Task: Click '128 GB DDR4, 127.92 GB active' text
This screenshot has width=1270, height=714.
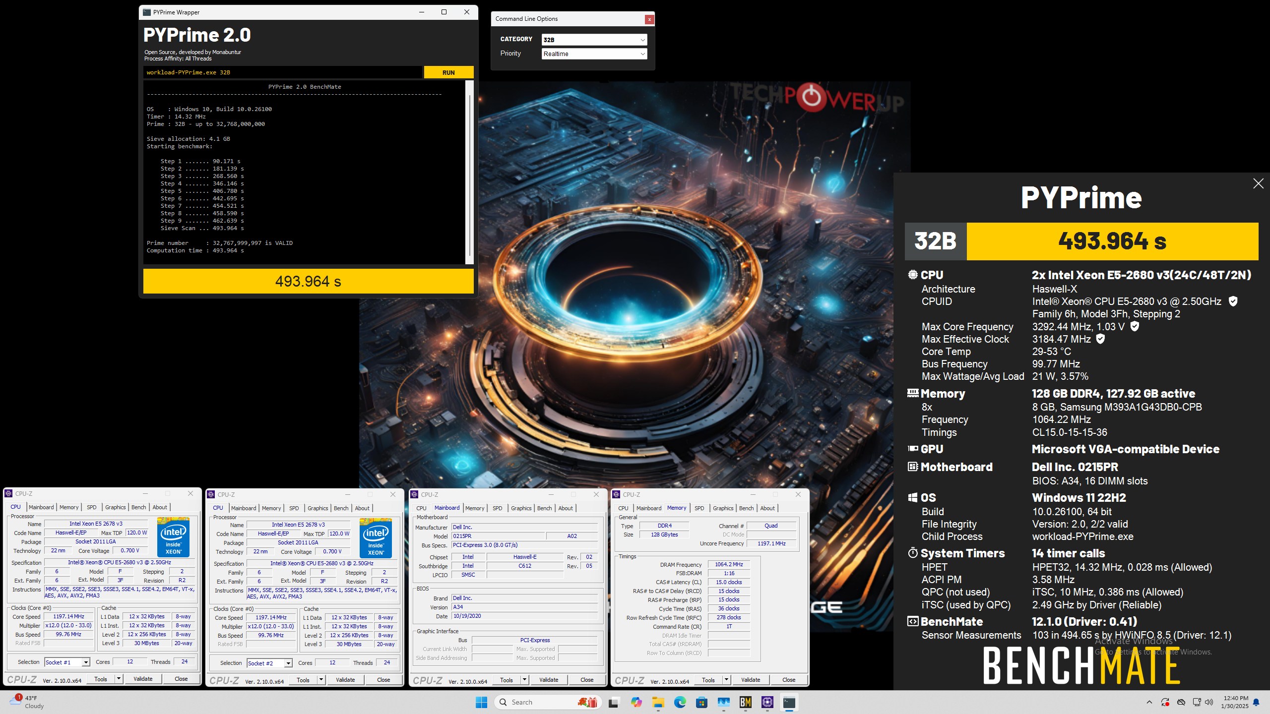Action: [1113, 394]
